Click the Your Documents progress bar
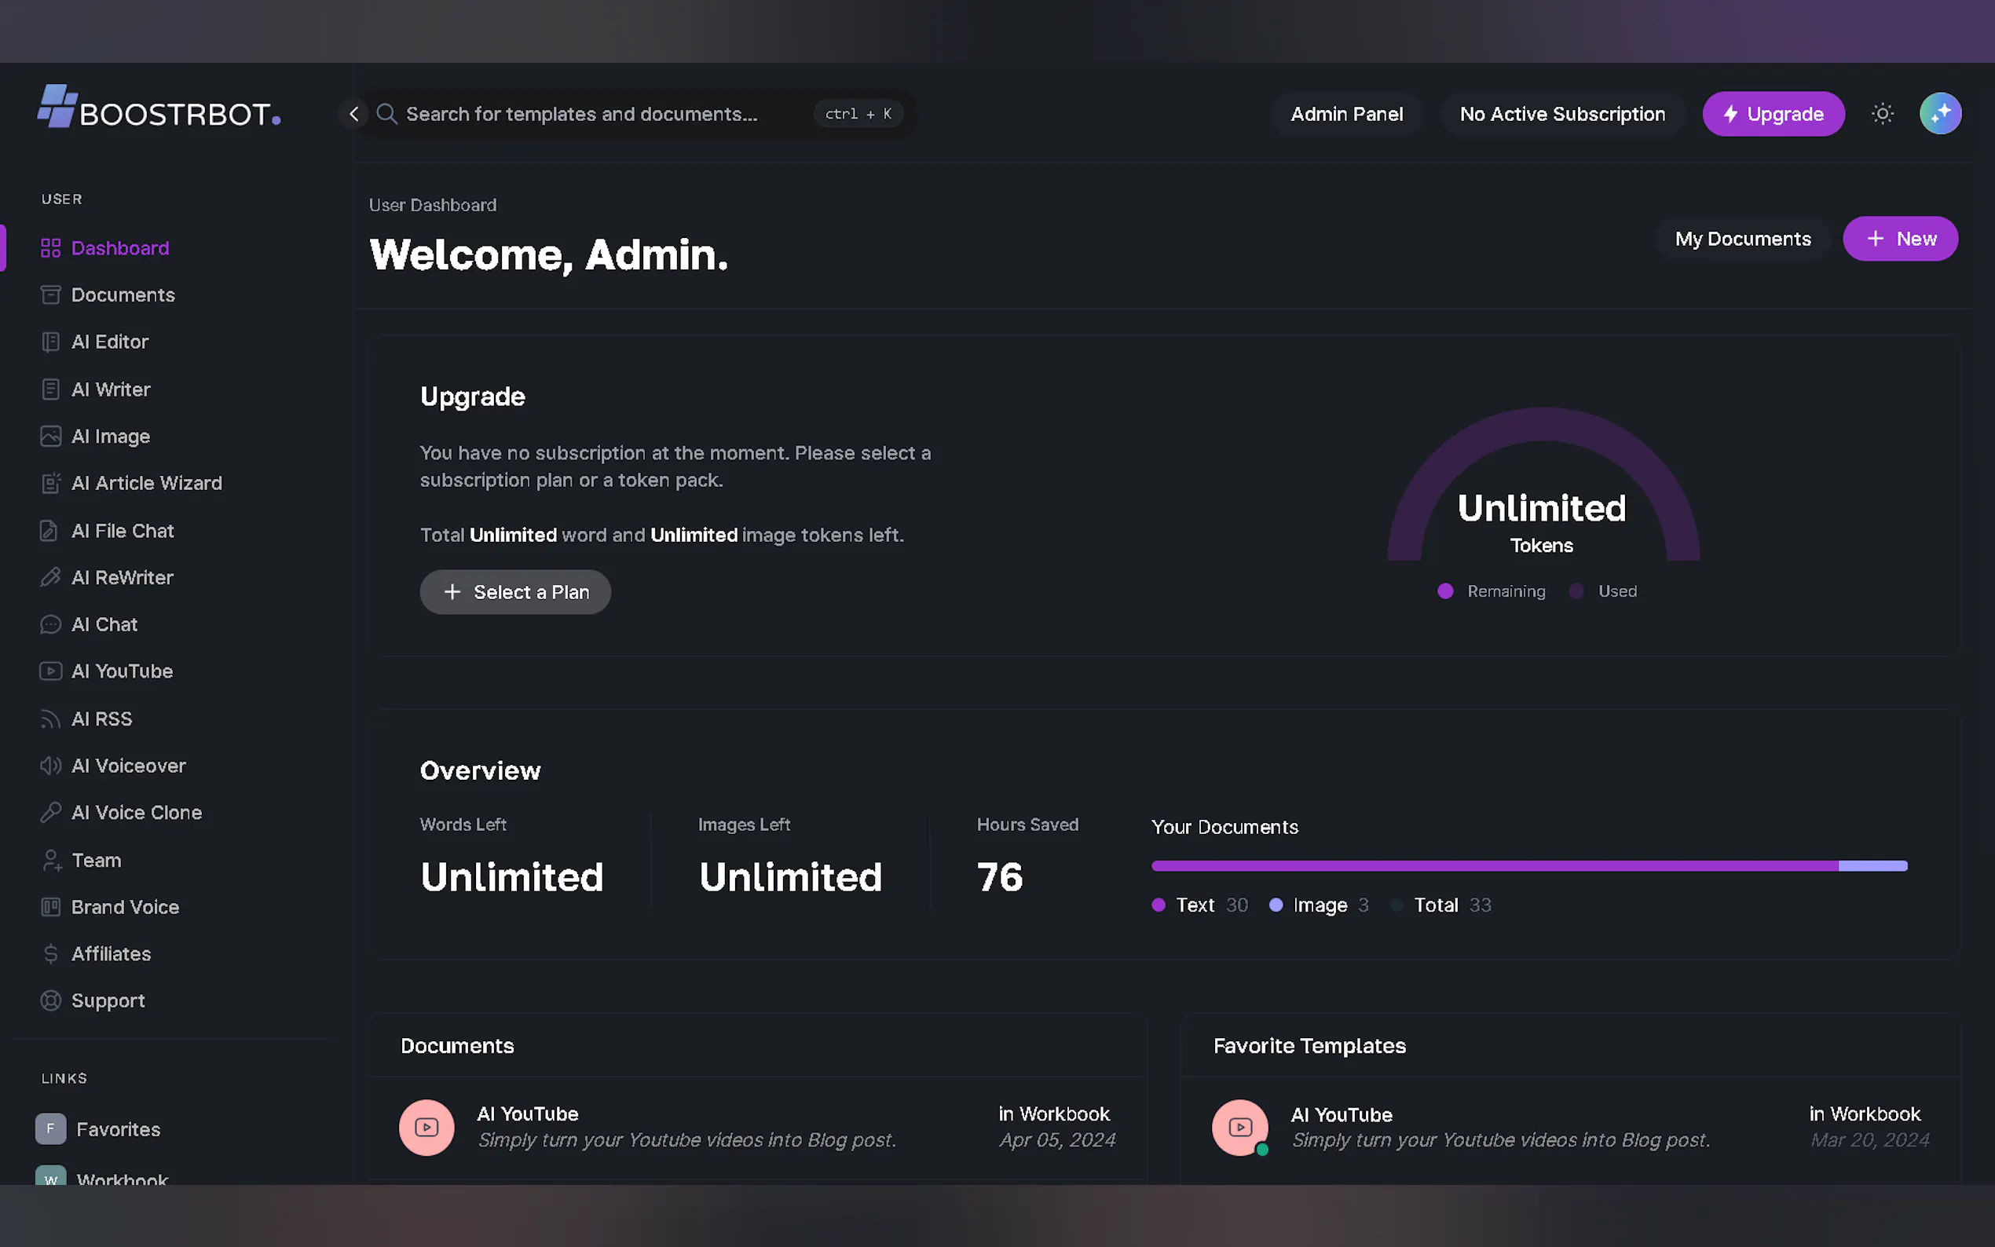Screen dimensions: 1995x1247 [x=1528, y=866]
